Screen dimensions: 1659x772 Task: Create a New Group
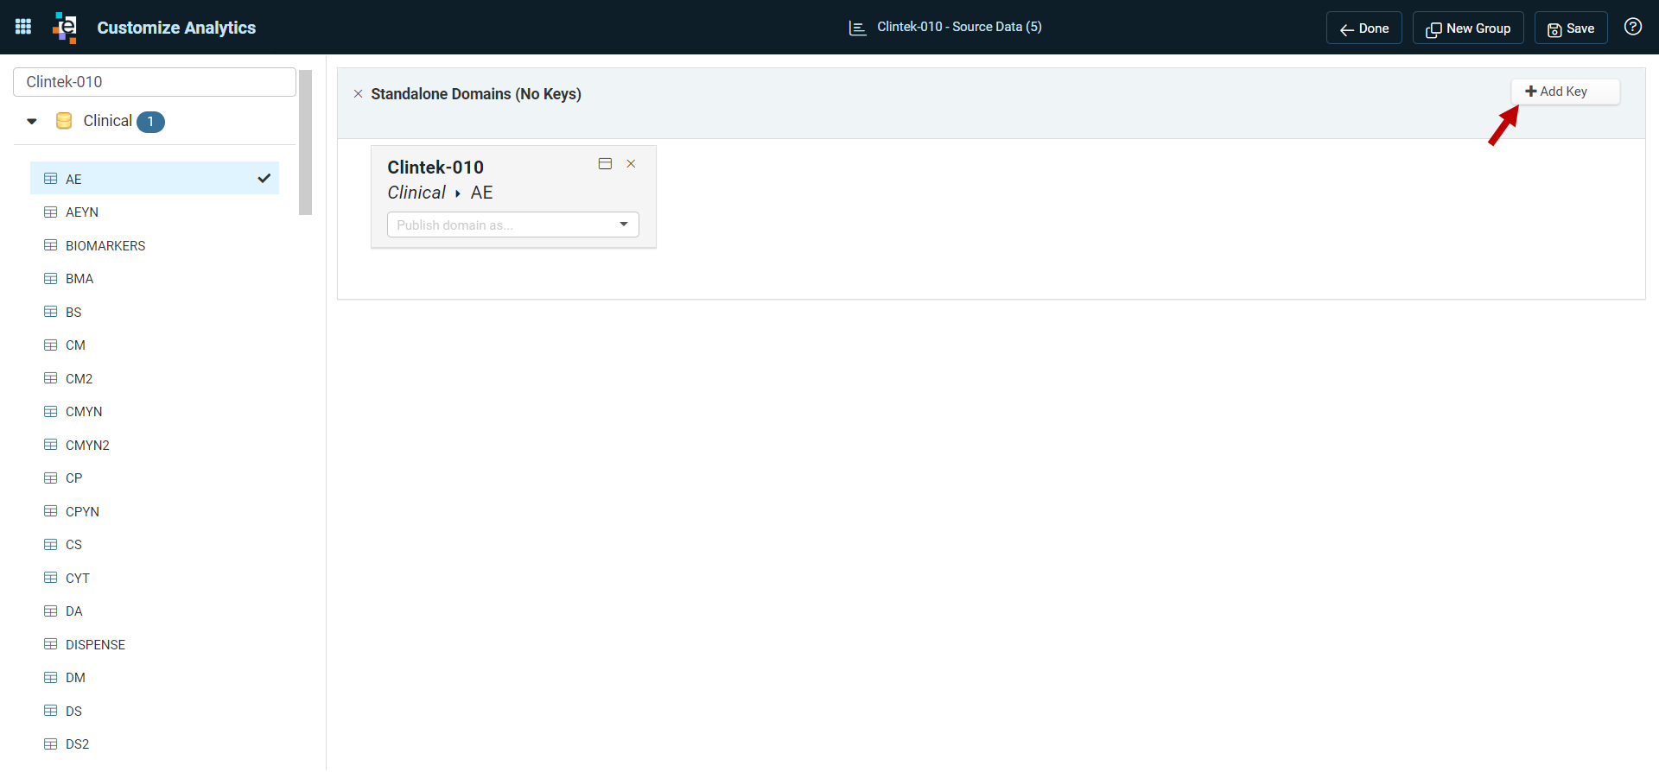coord(1468,28)
